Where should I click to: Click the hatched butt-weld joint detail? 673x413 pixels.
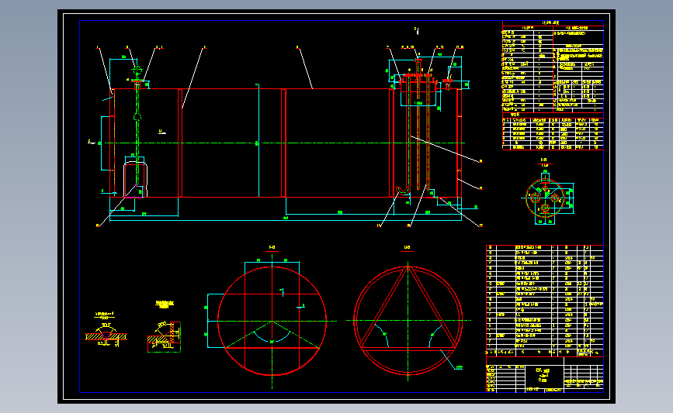[106, 334]
